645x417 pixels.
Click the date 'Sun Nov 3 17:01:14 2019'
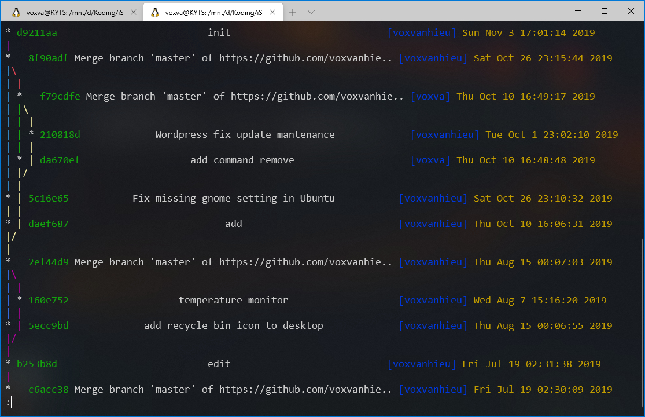[x=530, y=32]
